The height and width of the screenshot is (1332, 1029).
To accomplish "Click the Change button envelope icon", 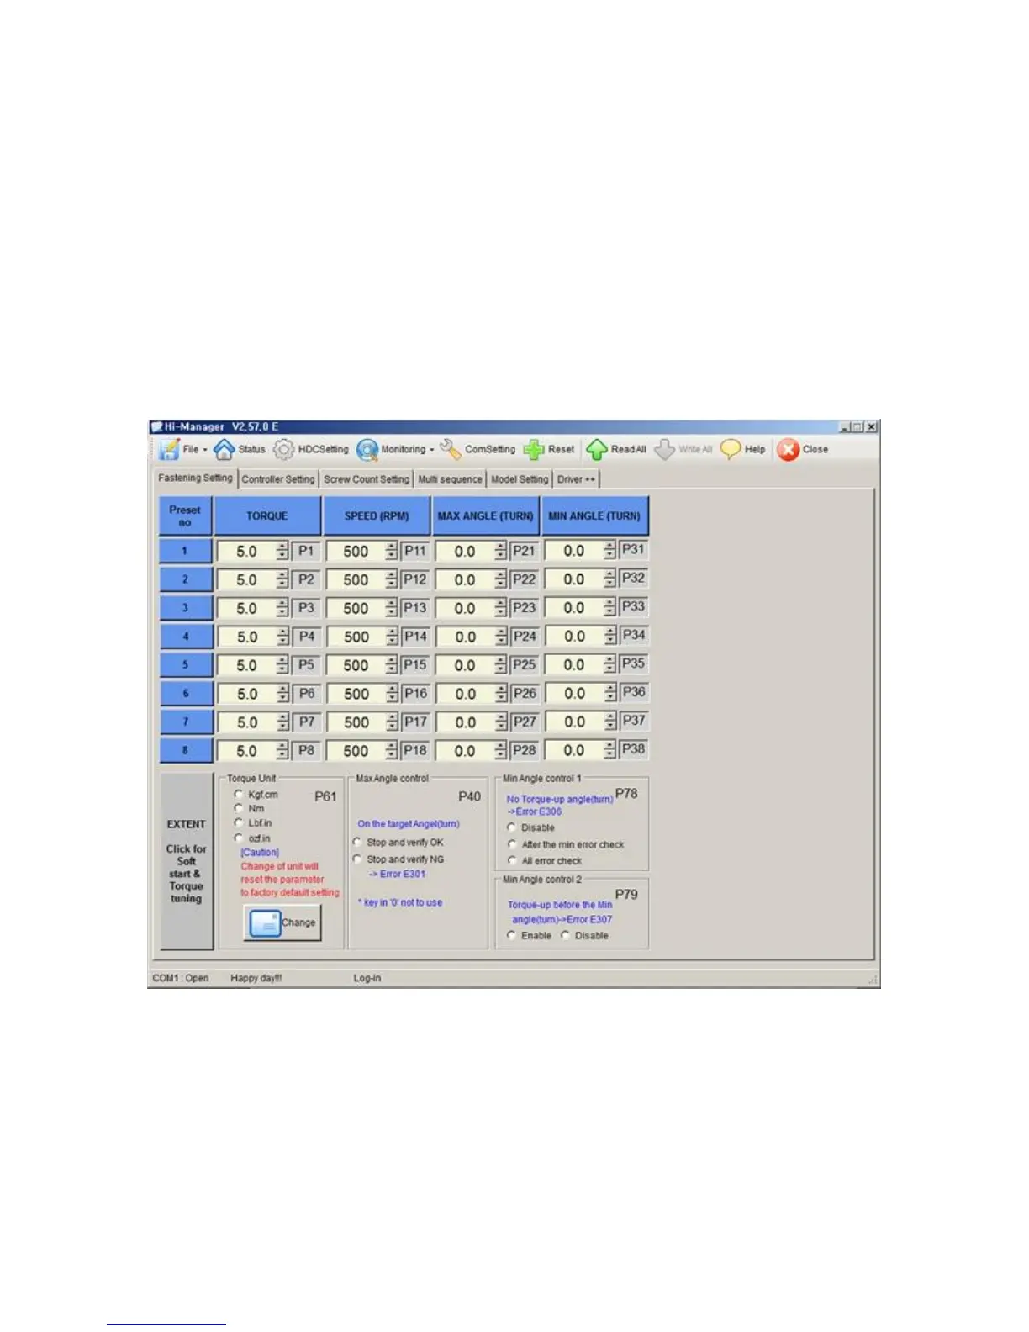I will (x=265, y=923).
